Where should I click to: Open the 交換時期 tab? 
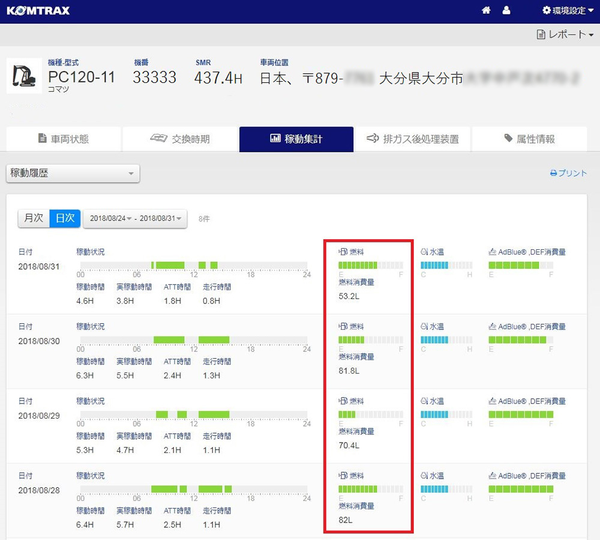click(x=179, y=139)
